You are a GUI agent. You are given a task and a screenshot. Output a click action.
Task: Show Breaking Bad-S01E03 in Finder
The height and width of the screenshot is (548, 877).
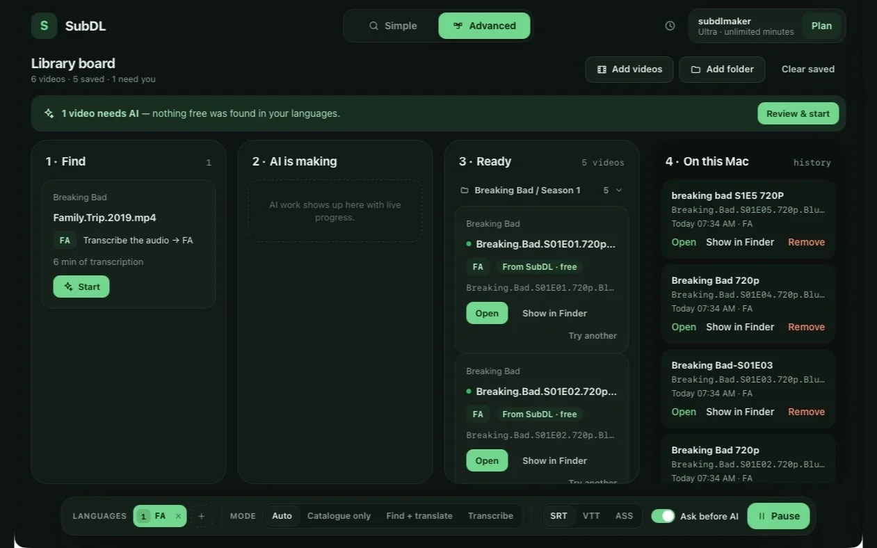tap(740, 412)
